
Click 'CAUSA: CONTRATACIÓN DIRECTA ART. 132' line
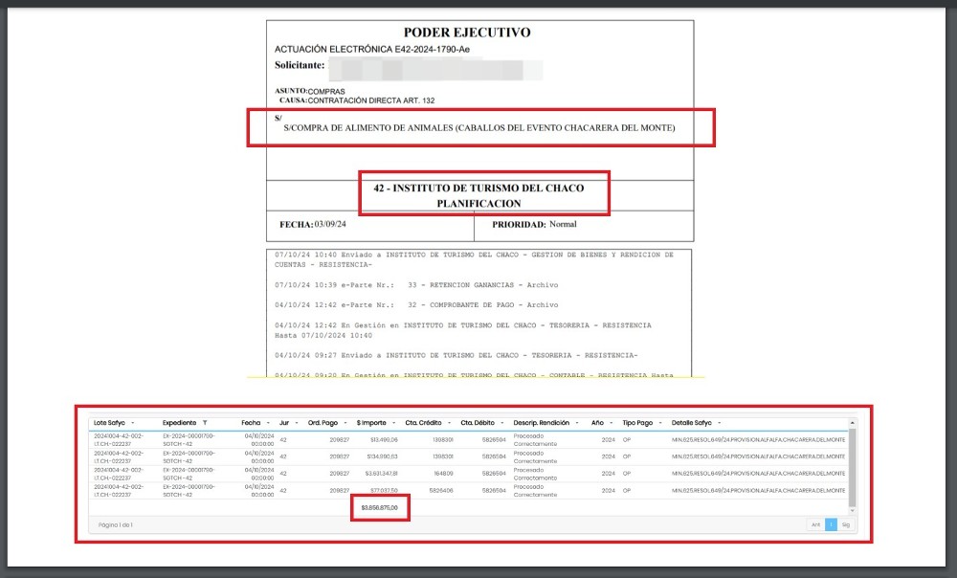tap(357, 100)
